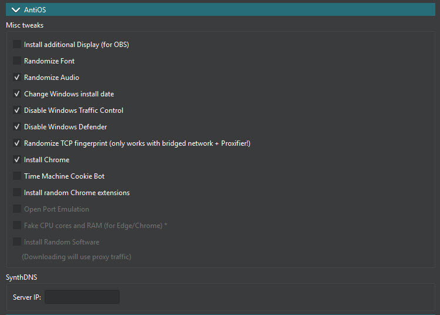Viewport: 440px width, 315px height.
Task: Enable Install additional Display (for OBS)
Action: [17, 45]
